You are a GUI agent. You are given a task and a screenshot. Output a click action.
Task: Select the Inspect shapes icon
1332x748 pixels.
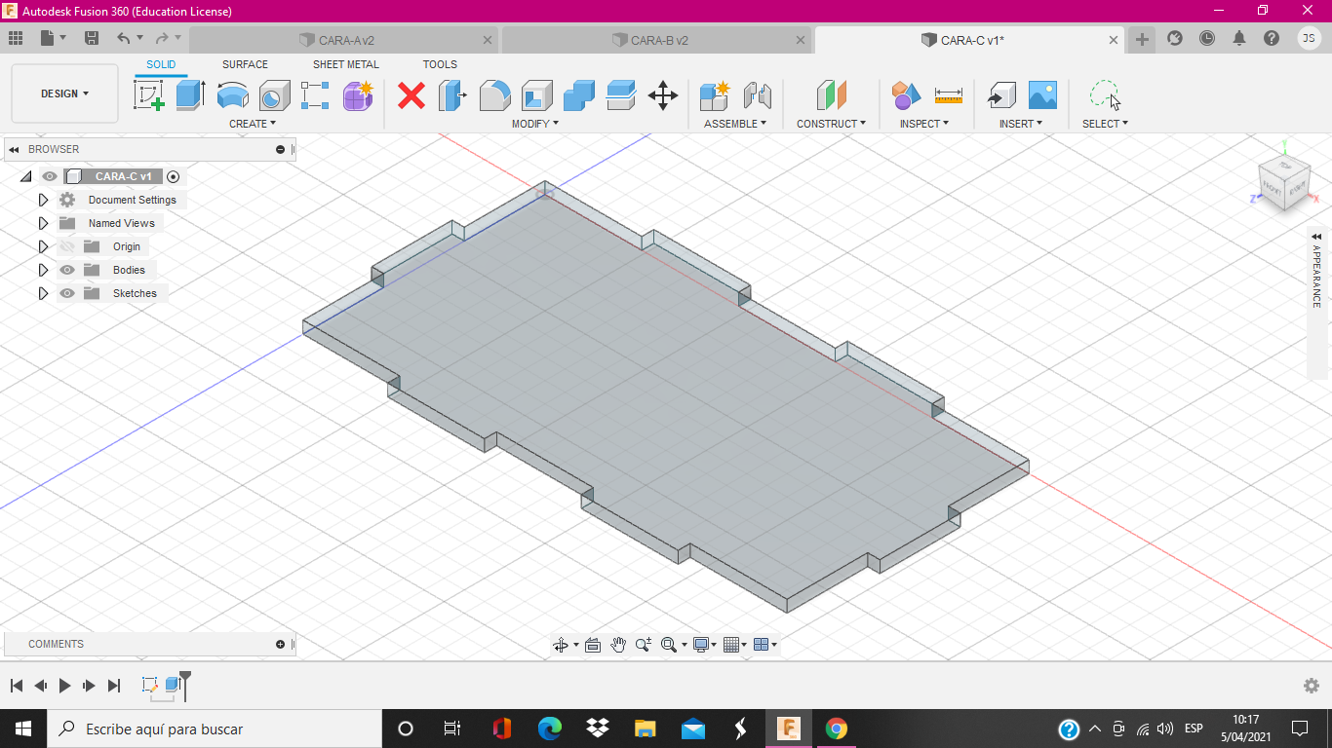906,95
